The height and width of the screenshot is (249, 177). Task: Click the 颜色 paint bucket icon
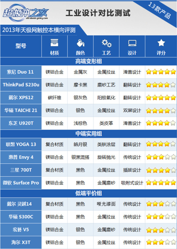tap(80, 43)
